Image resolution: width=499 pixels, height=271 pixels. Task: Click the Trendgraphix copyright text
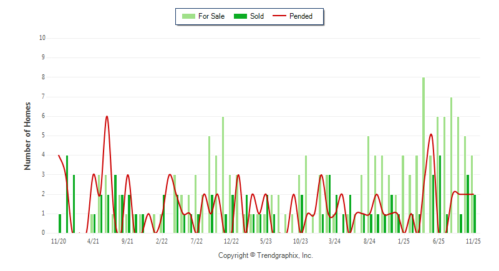[x=265, y=255]
